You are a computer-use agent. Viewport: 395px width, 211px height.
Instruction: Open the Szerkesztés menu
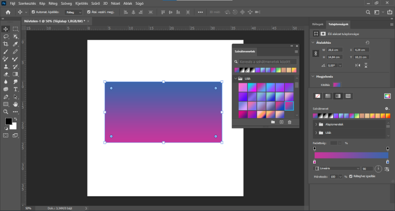(x=27, y=4)
